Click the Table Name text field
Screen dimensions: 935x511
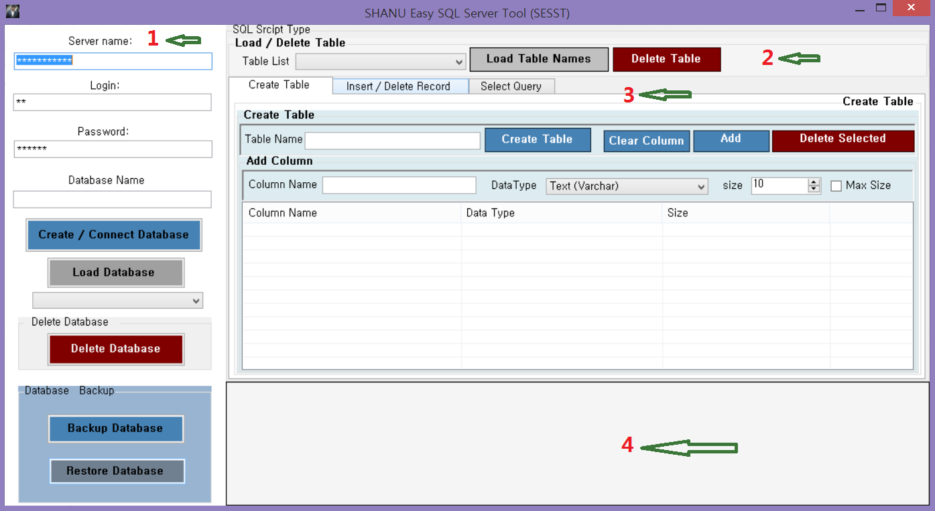(393, 140)
